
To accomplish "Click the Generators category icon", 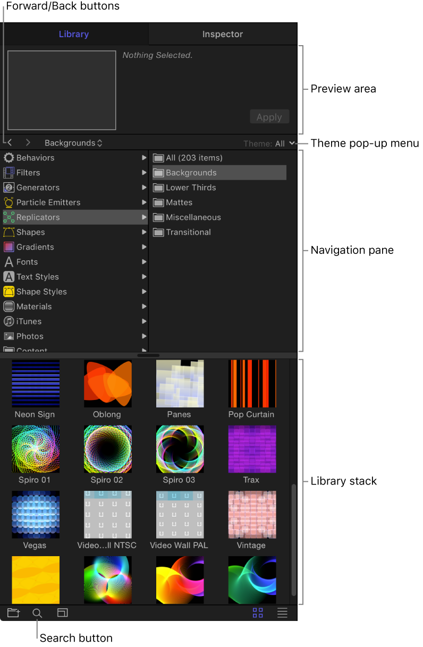I will point(9,188).
